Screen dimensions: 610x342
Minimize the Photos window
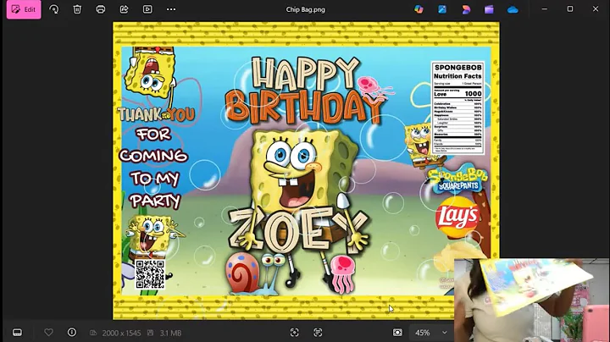(544, 9)
